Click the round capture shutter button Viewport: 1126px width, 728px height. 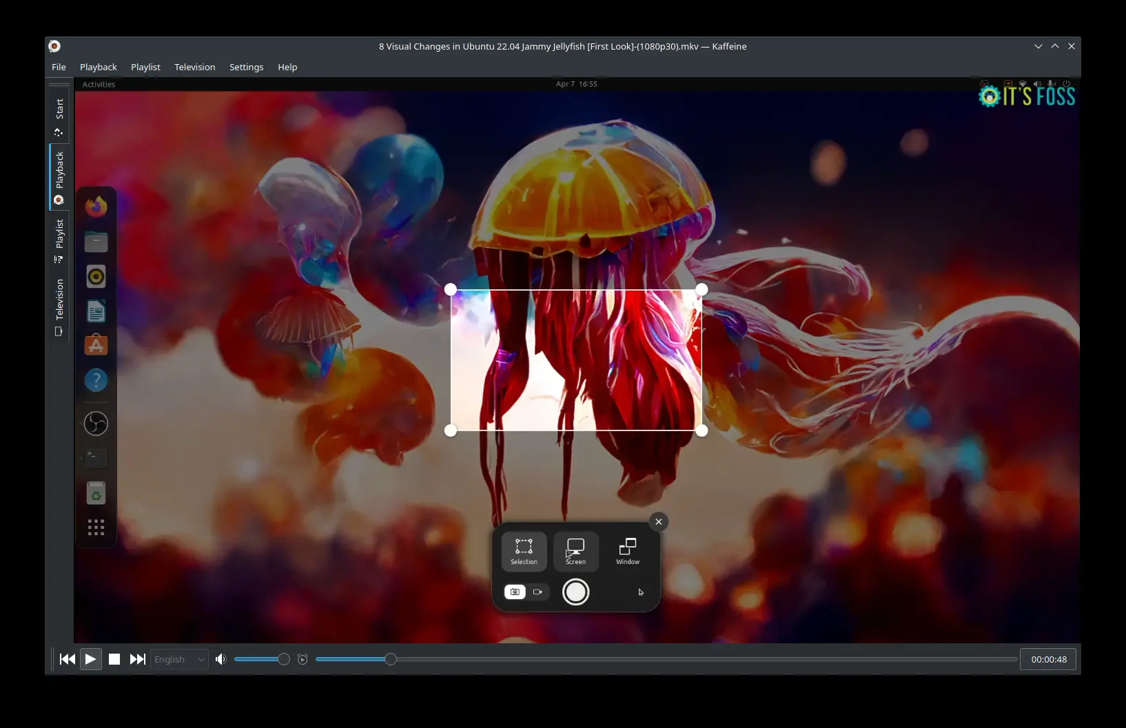pyautogui.click(x=575, y=592)
